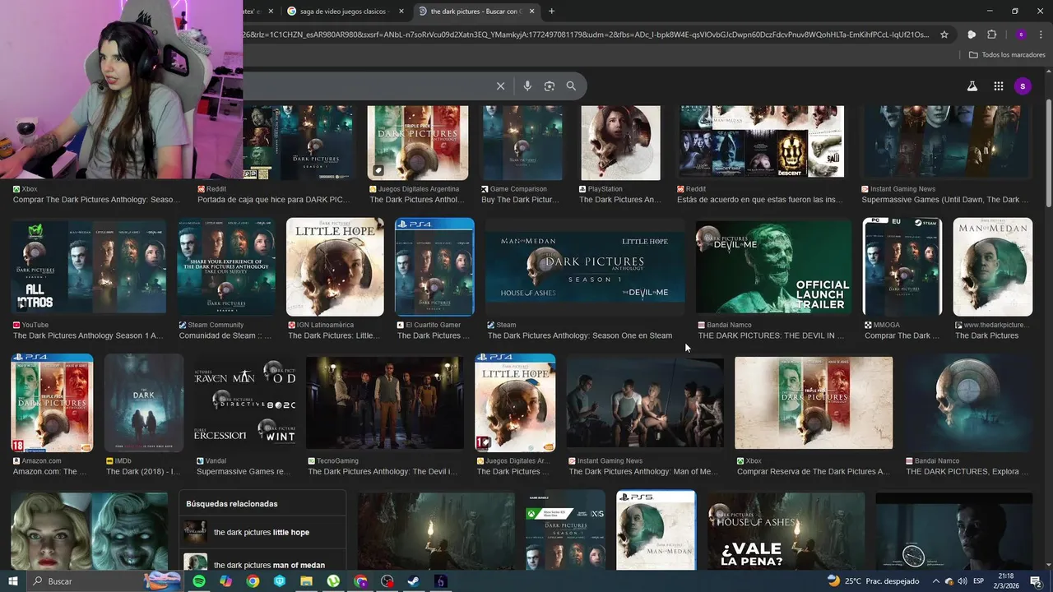Image resolution: width=1053 pixels, height=592 pixels.
Task: Open the Steam Season 1 banner image
Action: tap(585, 267)
